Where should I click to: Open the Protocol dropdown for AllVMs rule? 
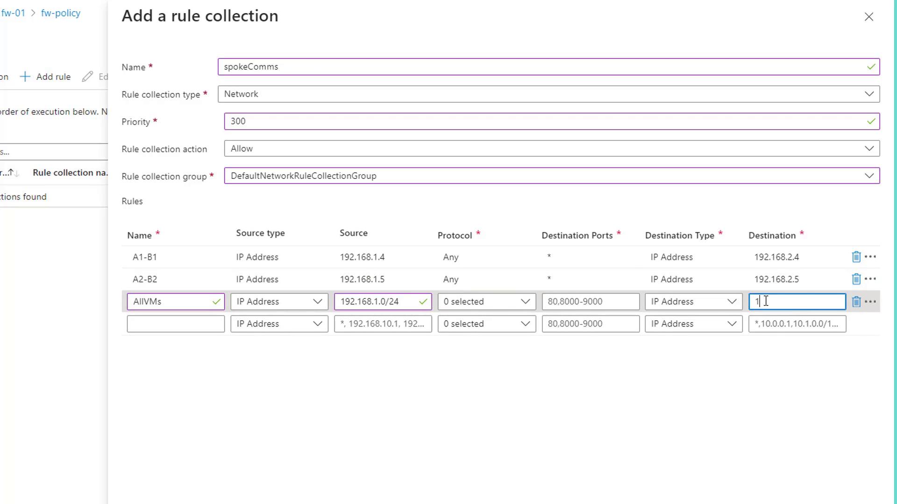pos(486,301)
